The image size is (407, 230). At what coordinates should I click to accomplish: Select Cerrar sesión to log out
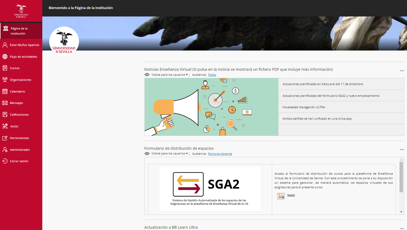click(x=21, y=161)
